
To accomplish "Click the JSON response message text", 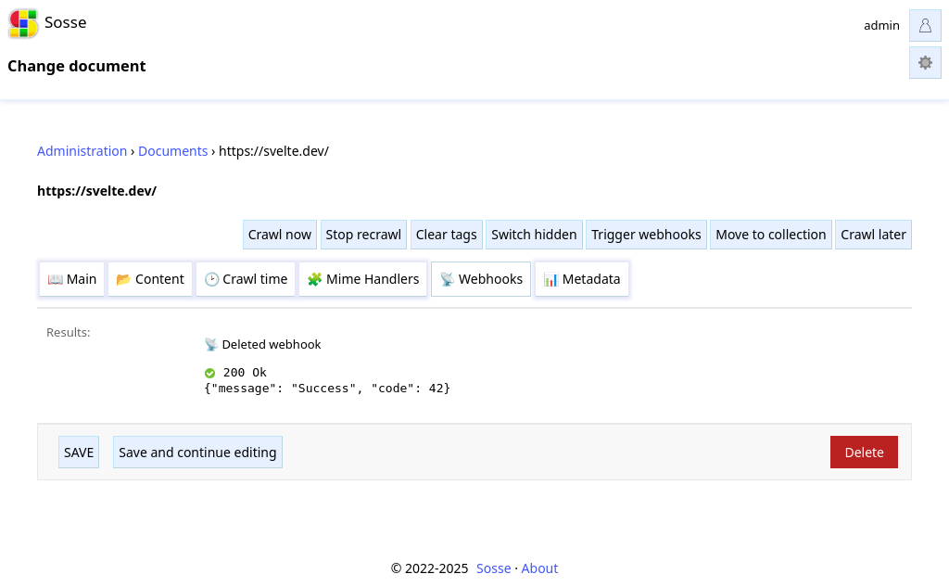I will click(x=327, y=389).
